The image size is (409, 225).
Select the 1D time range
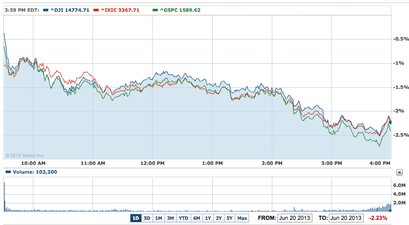136,218
